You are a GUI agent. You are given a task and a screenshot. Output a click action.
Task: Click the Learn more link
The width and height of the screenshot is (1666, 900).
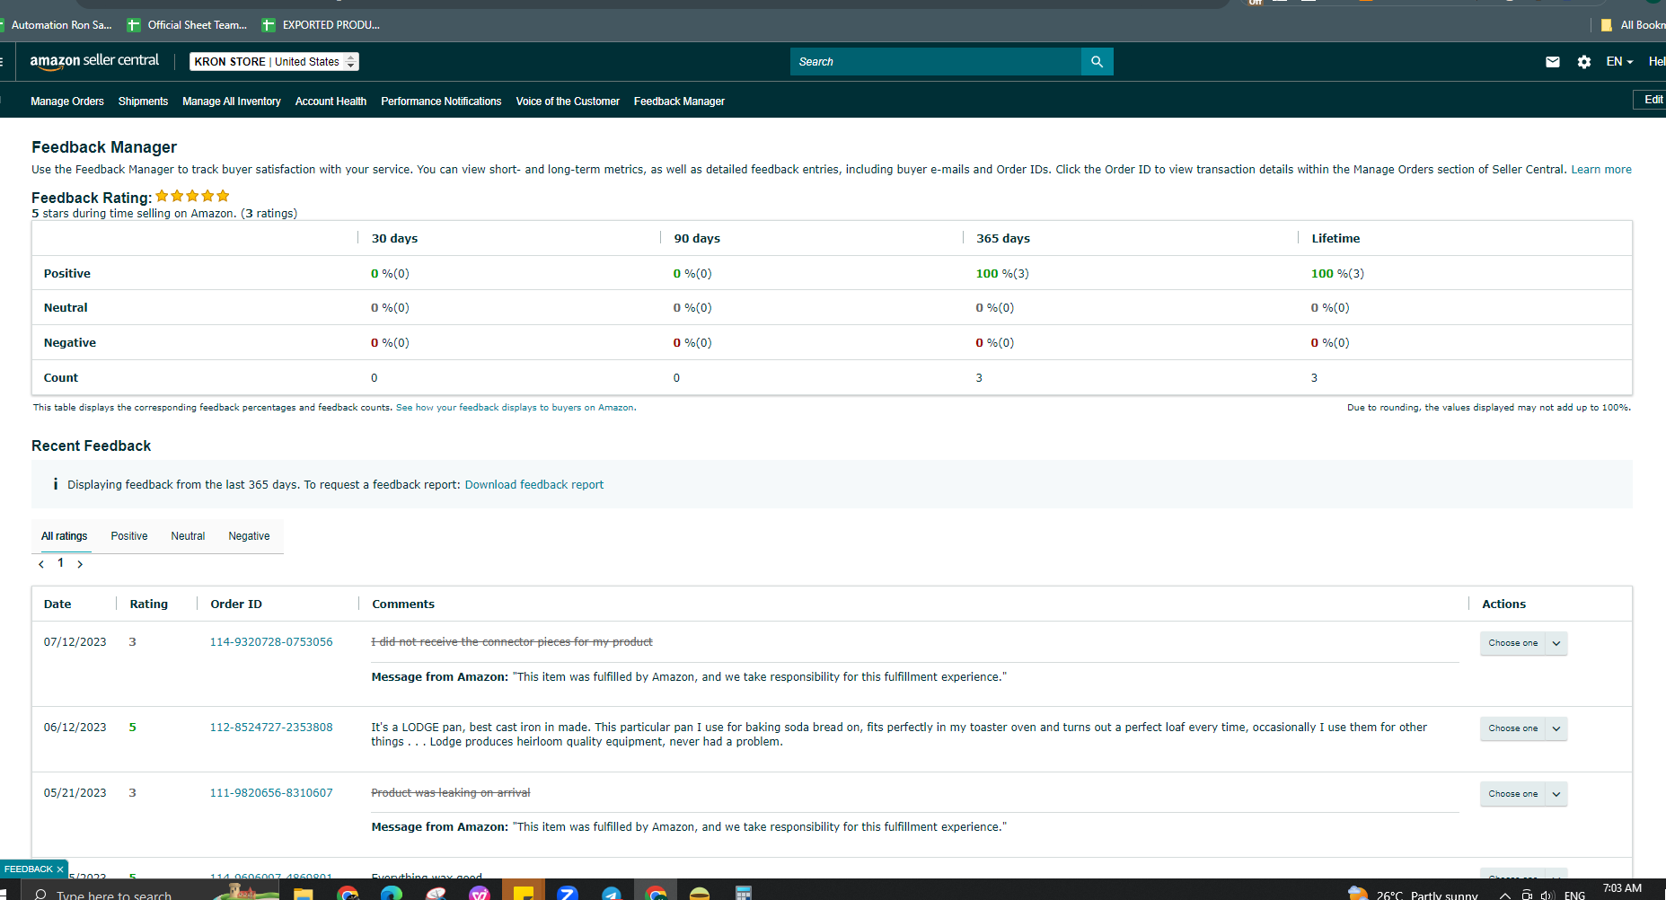click(x=1601, y=170)
